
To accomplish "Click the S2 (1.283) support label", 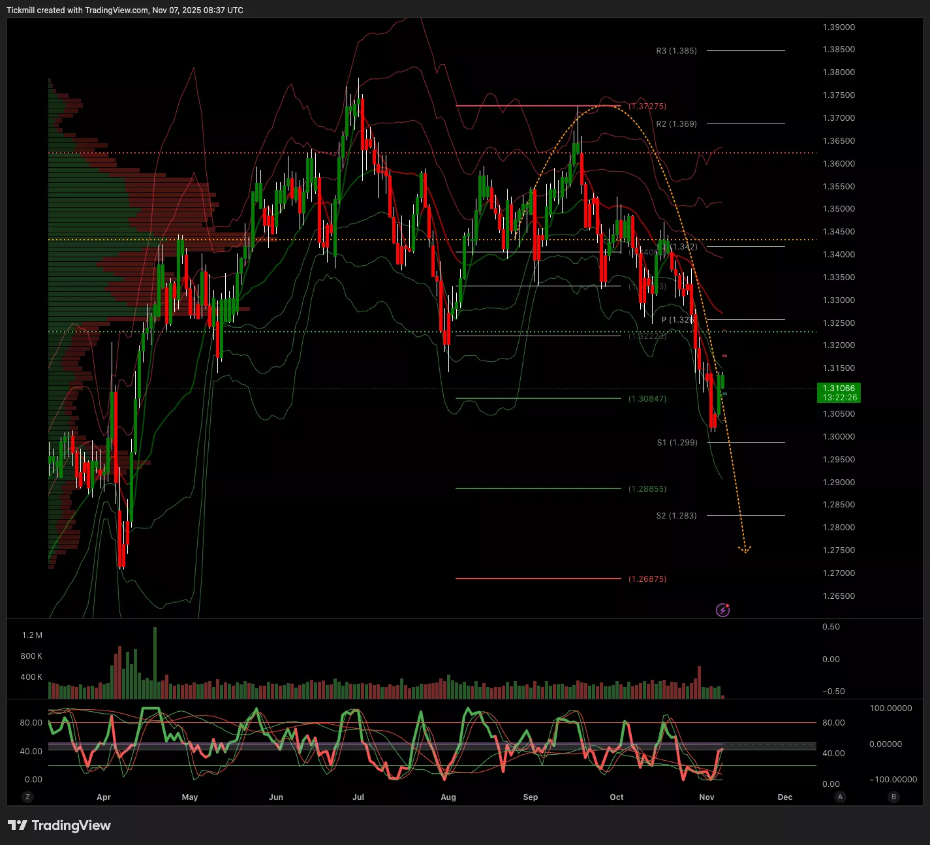I will tap(676, 516).
